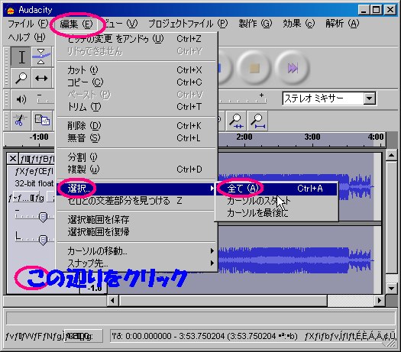
Task: Open the track name dropdown menu
Action: pyautogui.click(x=37, y=159)
